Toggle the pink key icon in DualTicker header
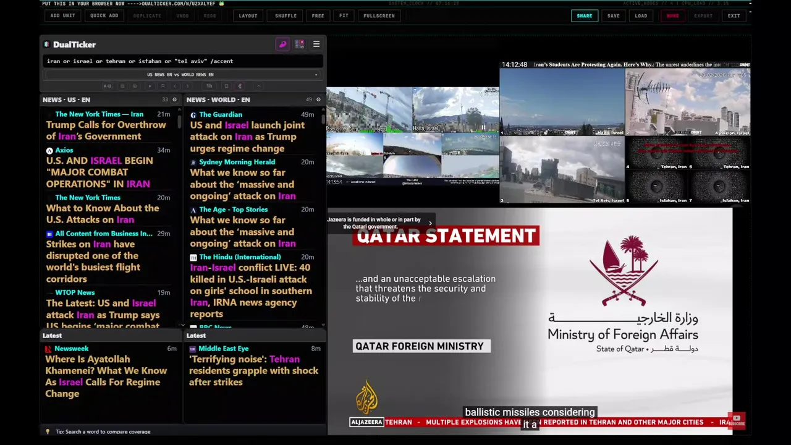The image size is (791, 445). pos(282,44)
